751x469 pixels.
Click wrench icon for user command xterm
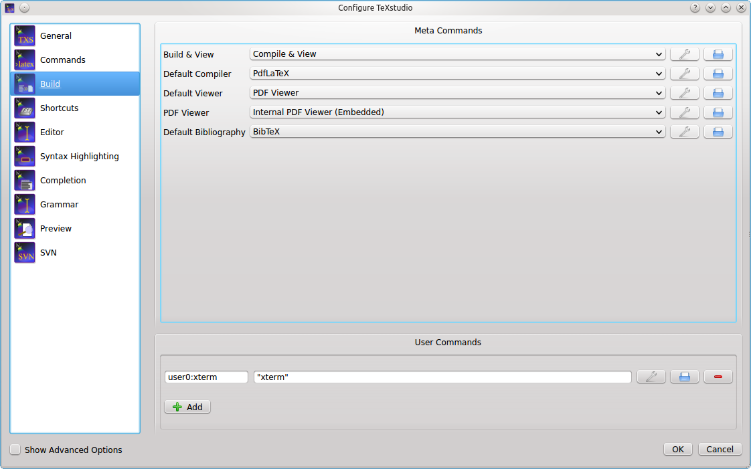tap(651, 377)
